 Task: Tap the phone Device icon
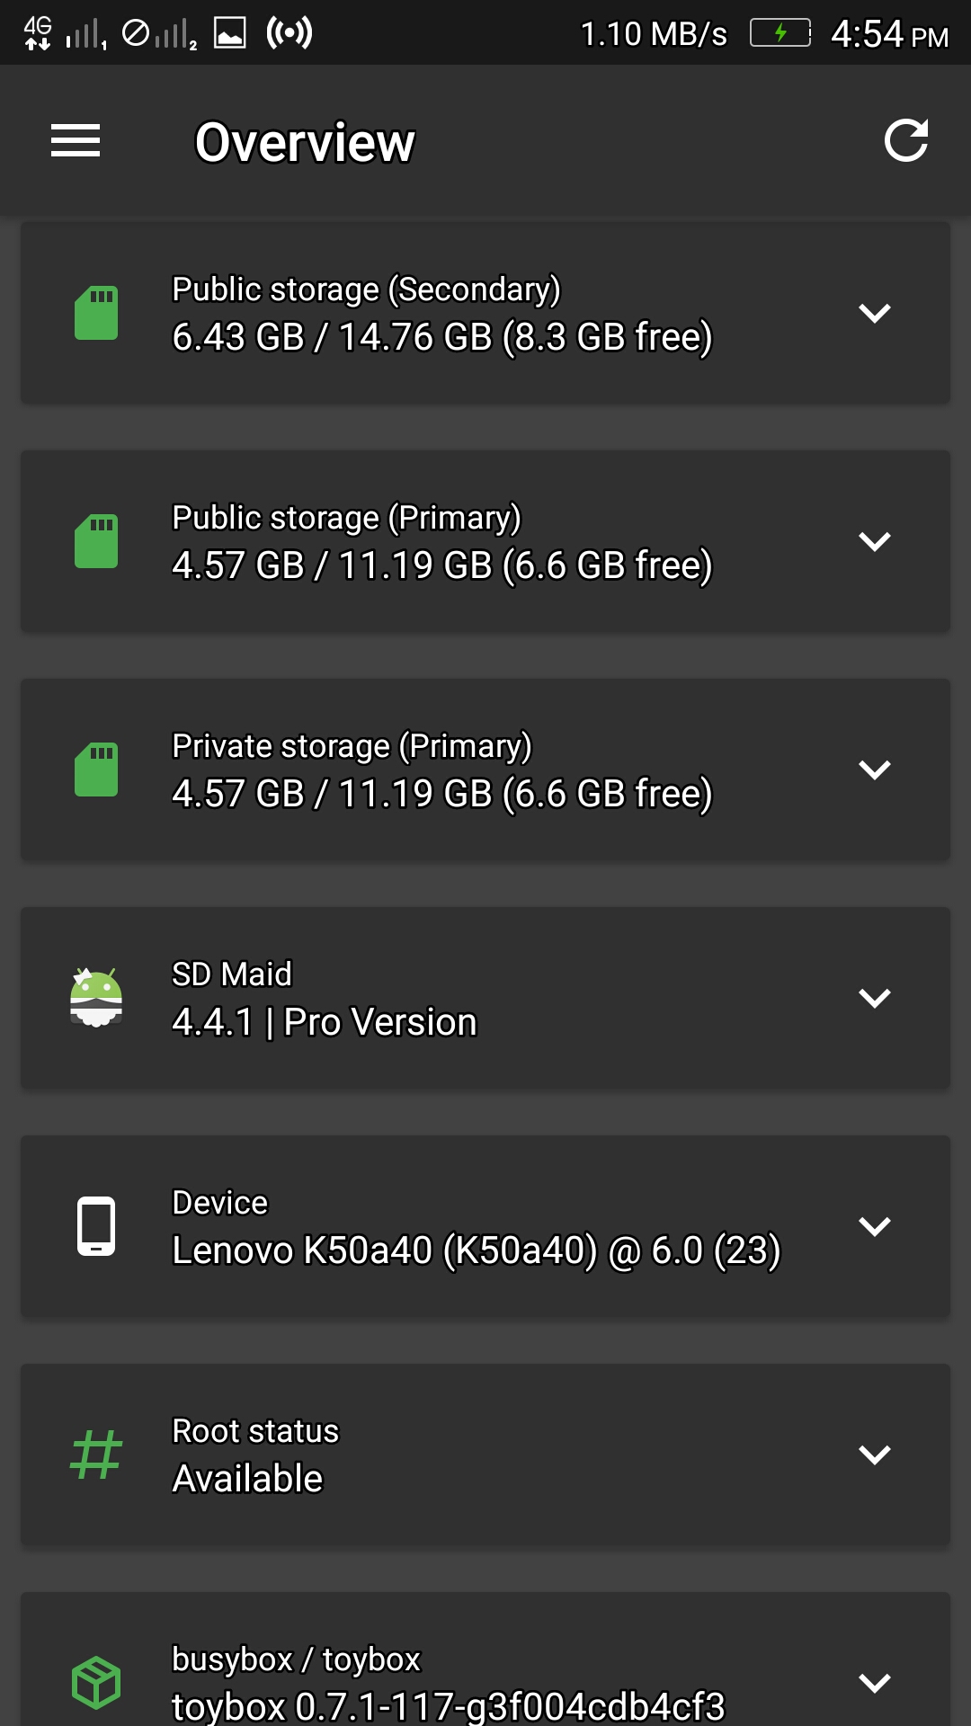(96, 1226)
